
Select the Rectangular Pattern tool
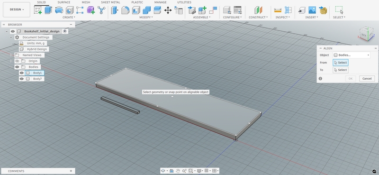[80, 10]
